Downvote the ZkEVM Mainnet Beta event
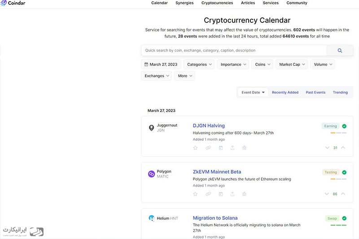The width and height of the screenshot is (359, 239). click(x=327, y=194)
